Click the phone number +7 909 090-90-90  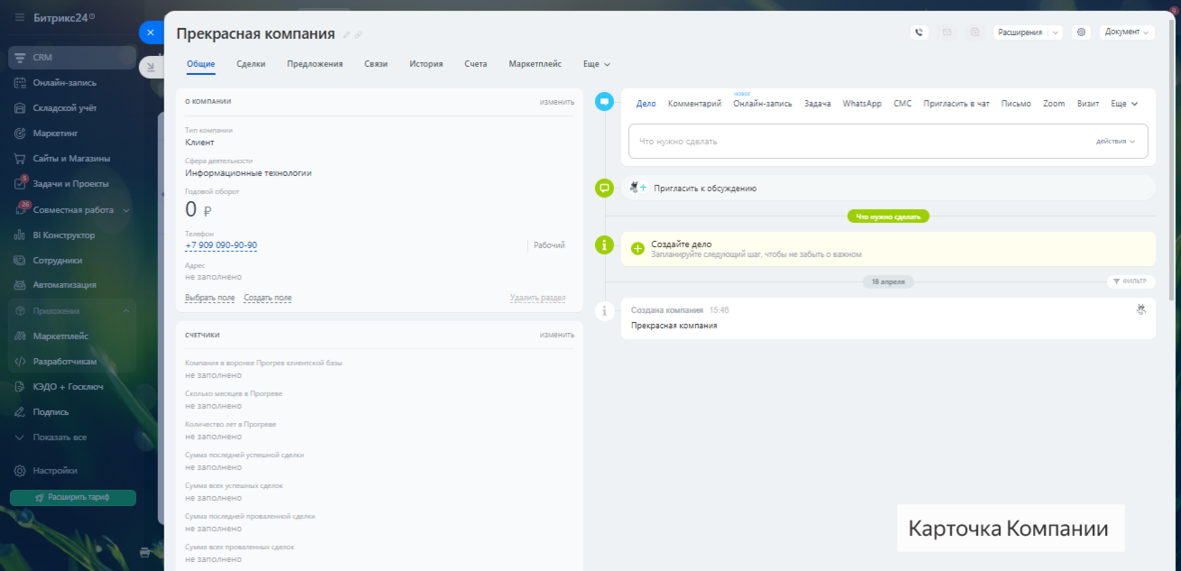(221, 245)
